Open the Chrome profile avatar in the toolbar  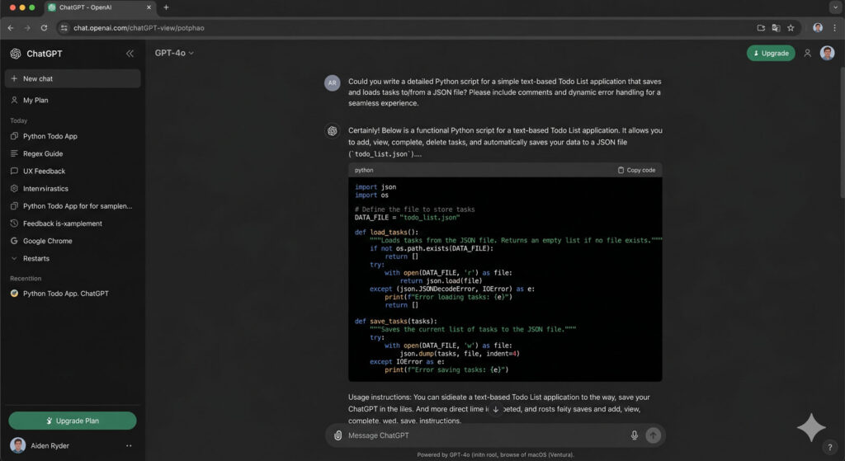click(818, 27)
